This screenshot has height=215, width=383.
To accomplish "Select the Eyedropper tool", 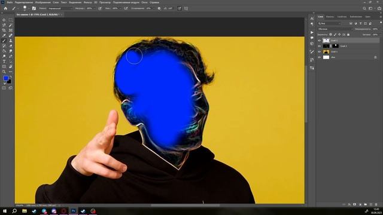I will [4, 35].
